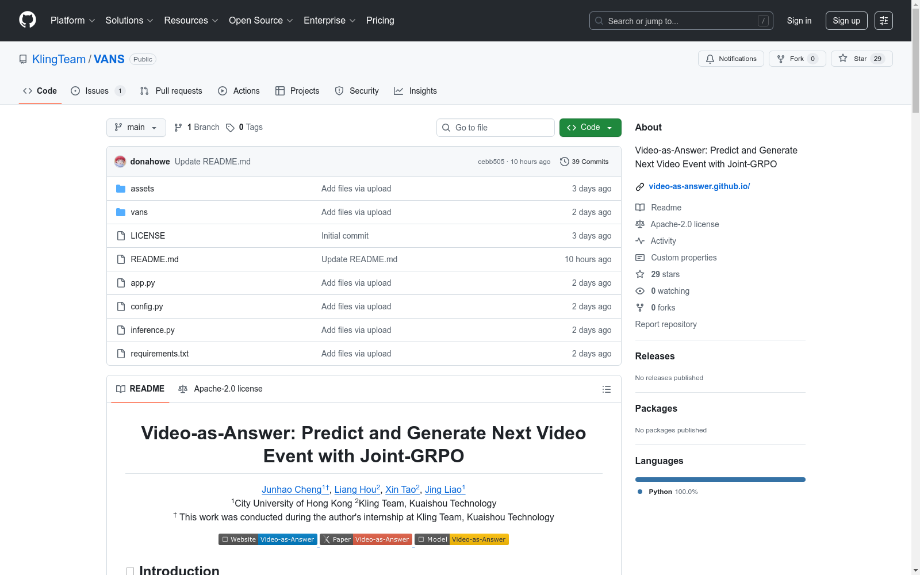Open the GitHub homepage logo
This screenshot has height=575, width=920.
pos(28,20)
